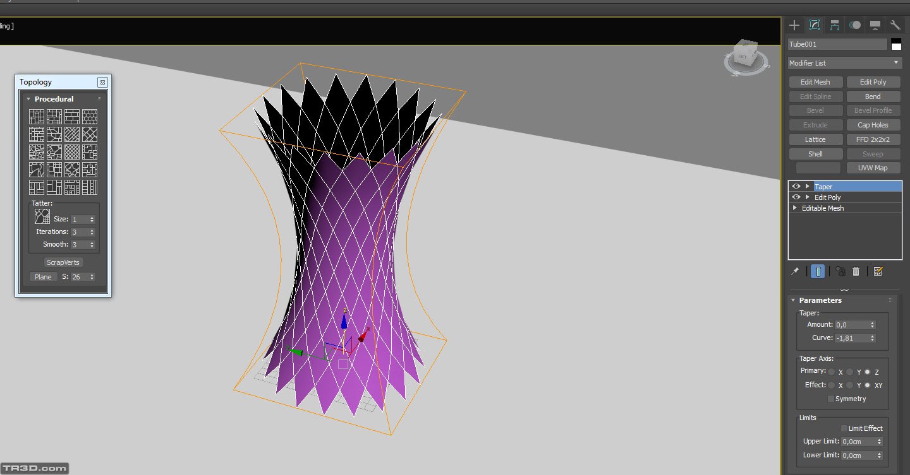Viewport: 910px width, 475px height.
Task: Open the Create command panel tab
Action: (x=794, y=25)
